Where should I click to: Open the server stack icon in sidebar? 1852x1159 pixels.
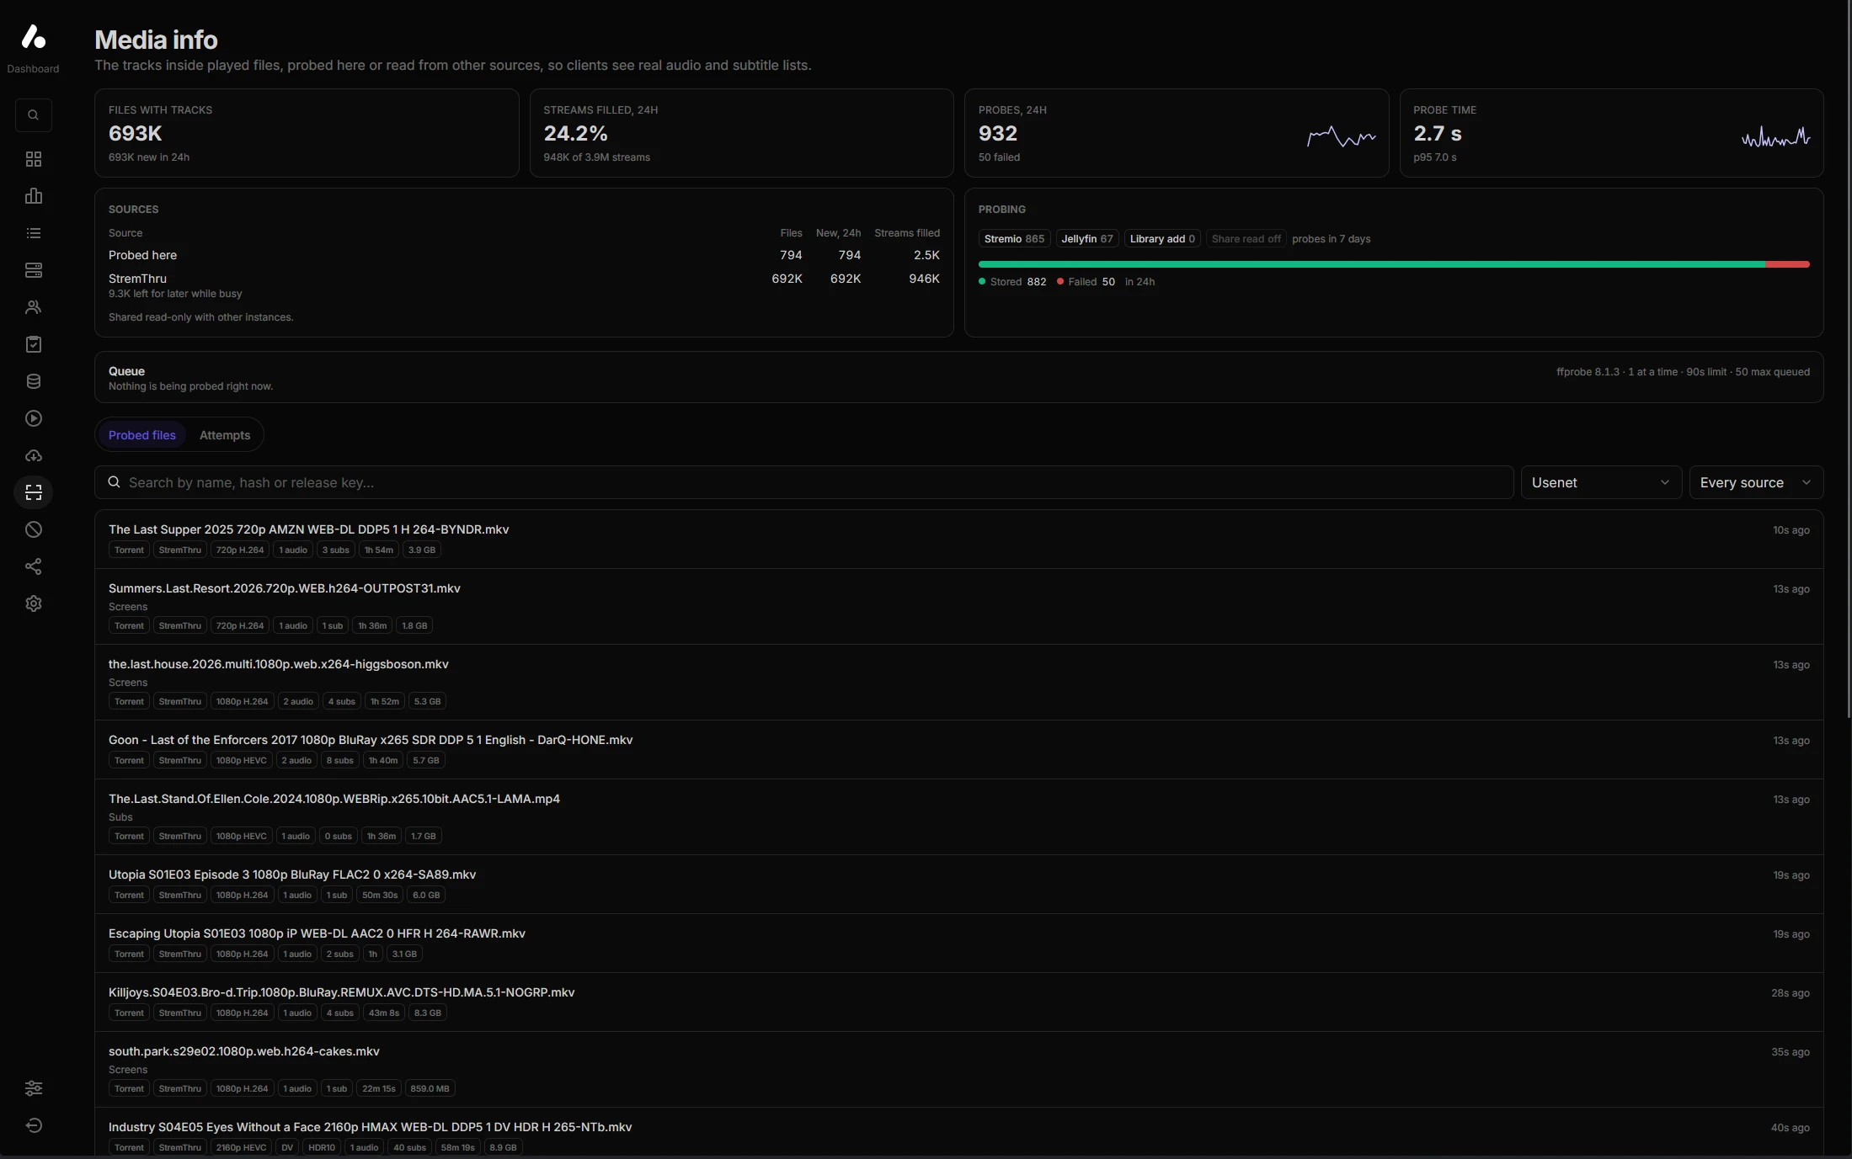pos(34,270)
